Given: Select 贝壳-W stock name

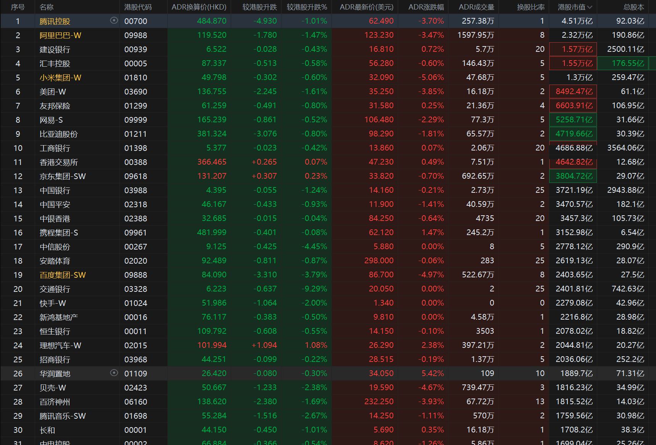Looking at the screenshot, I should [53, 388].
